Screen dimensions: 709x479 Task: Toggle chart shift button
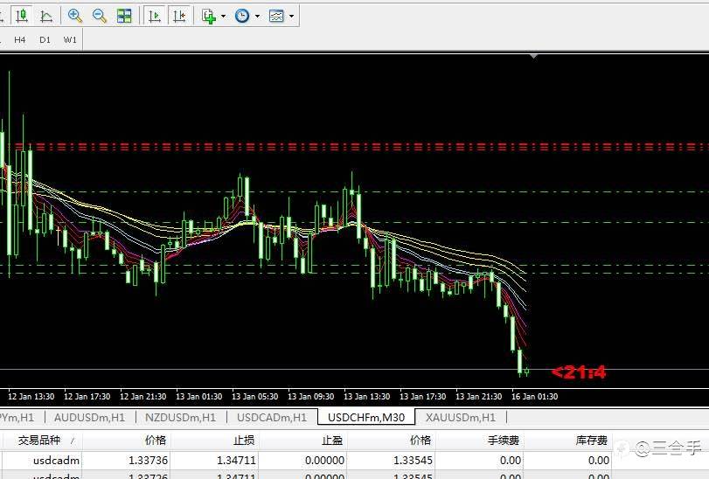179,16
